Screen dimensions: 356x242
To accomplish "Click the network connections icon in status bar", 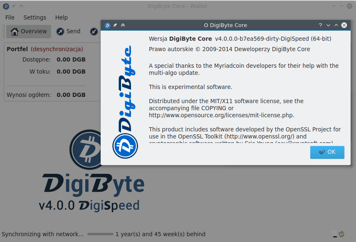I will (334, 234).
